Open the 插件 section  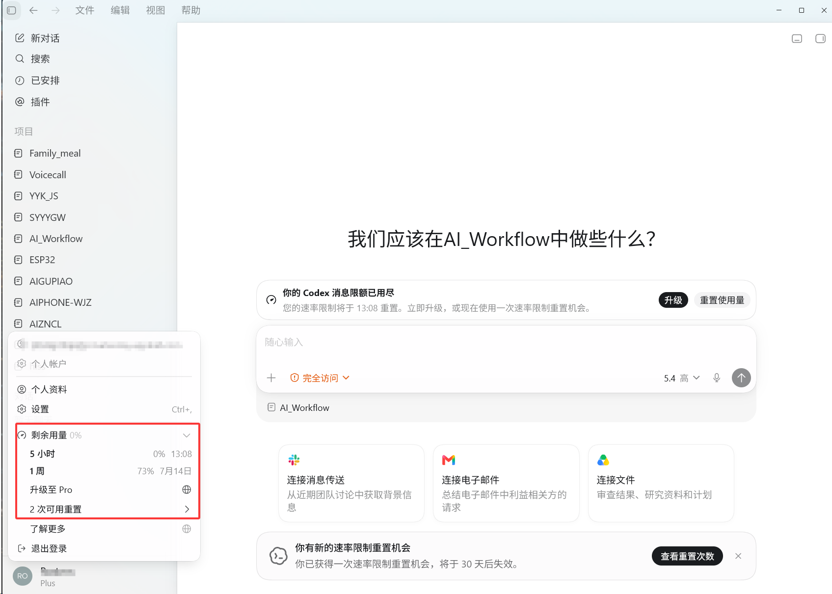(90, 102)
